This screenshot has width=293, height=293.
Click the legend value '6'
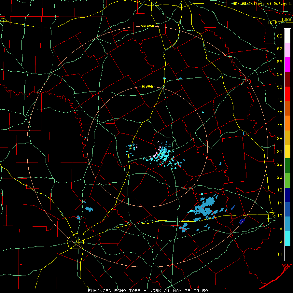(281, 229)
